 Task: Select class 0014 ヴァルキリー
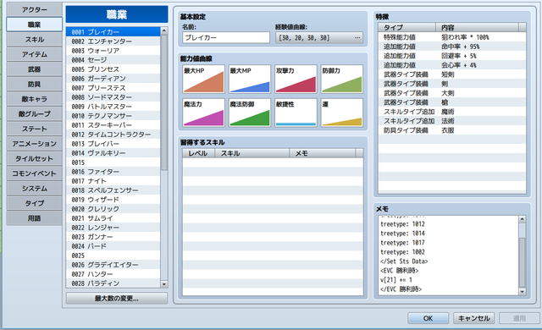[113, 153]
